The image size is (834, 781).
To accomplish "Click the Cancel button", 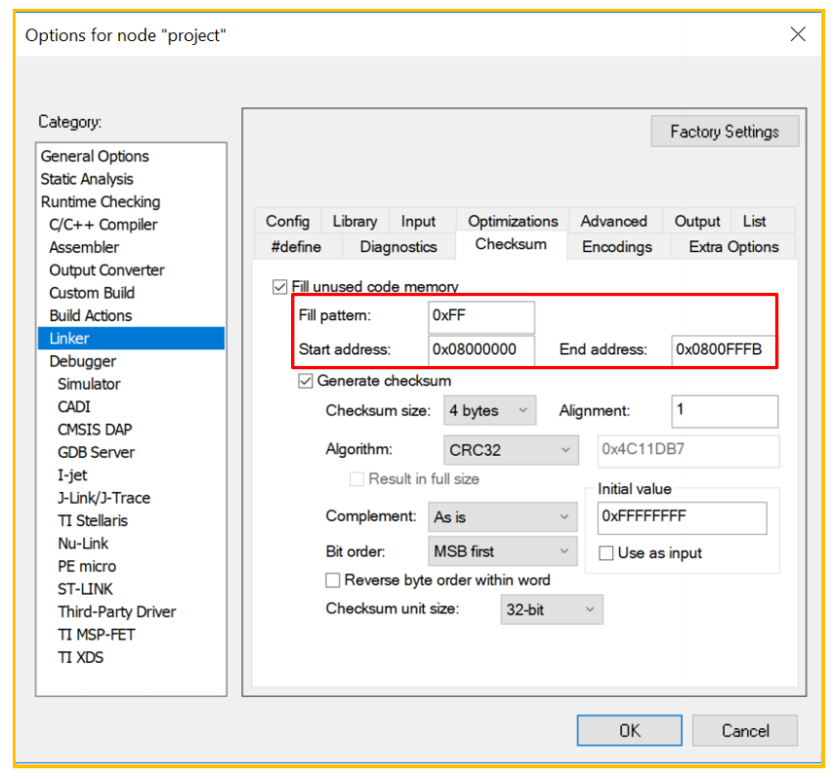I will (x=744, y=730).
